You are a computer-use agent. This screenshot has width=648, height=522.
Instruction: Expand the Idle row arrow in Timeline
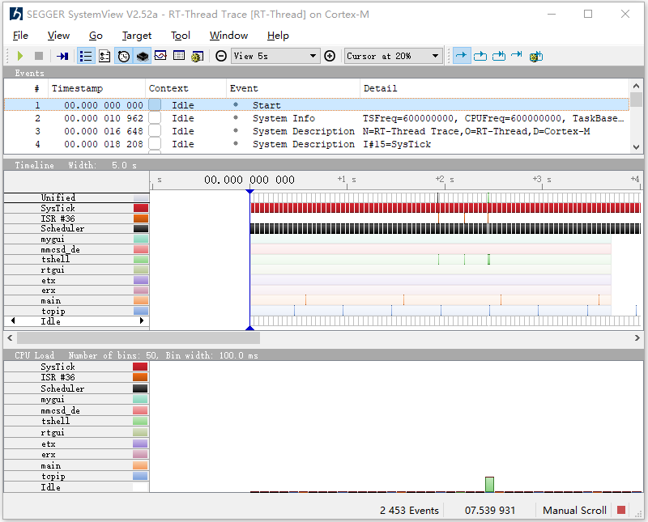(143, 321)
